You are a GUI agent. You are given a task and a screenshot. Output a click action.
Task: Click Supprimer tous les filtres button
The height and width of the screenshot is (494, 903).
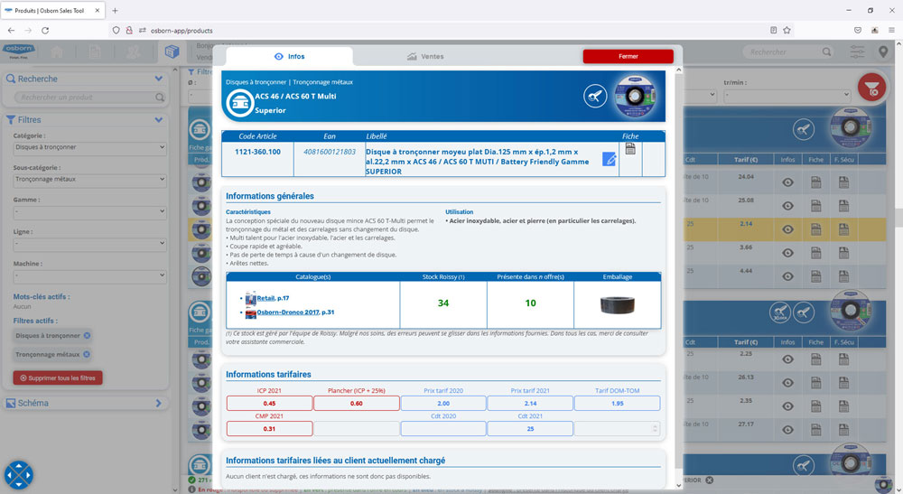[x=58, y=378]
